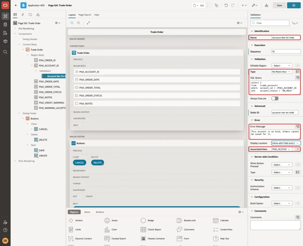Click the Undo icon
303x246 pixels.
pos(226,5)
